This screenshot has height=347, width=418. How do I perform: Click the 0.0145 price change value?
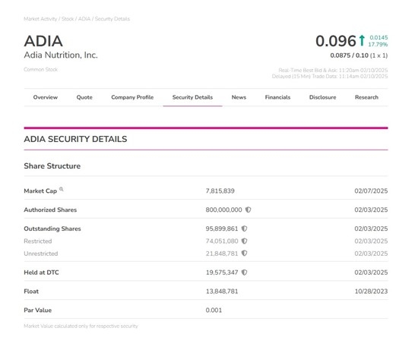coord(378,37)
